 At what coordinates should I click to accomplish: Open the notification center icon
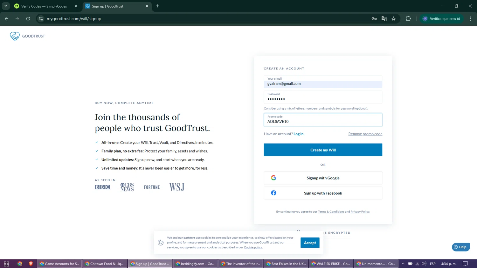465,264
